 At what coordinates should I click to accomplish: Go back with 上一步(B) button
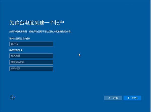pyautogui.click(x=113, y=98)
